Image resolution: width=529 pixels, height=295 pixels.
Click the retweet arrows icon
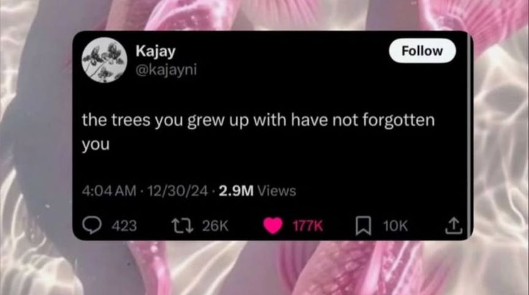(x=182, y=225)
